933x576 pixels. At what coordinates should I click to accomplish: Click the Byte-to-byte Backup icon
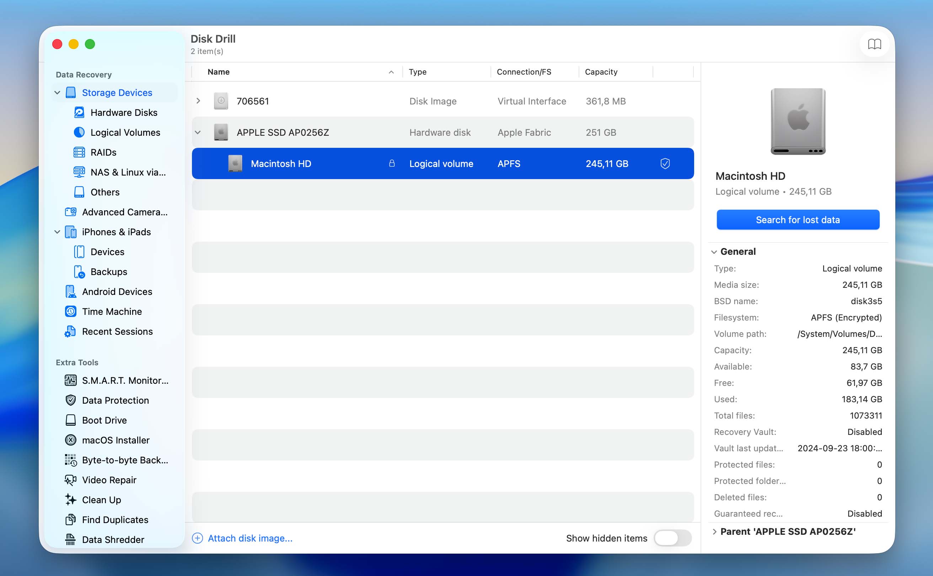click(x=70, y=460)
